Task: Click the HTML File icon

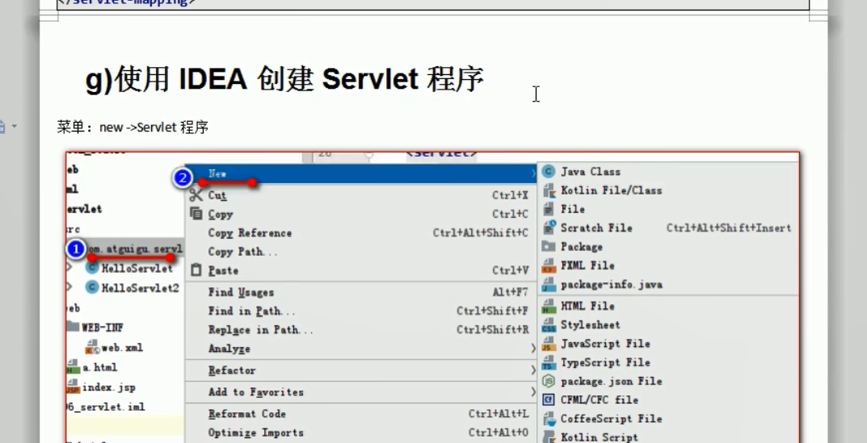Action: pos(549,306)
